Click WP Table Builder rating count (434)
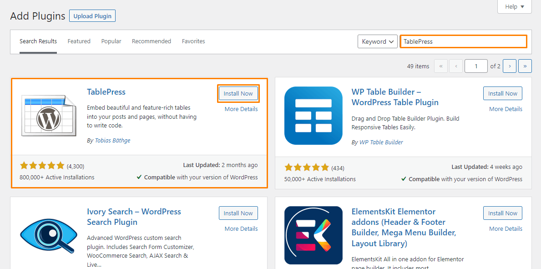Image resolution: width=541 pixels, height=269 pixels. point(338,168)
